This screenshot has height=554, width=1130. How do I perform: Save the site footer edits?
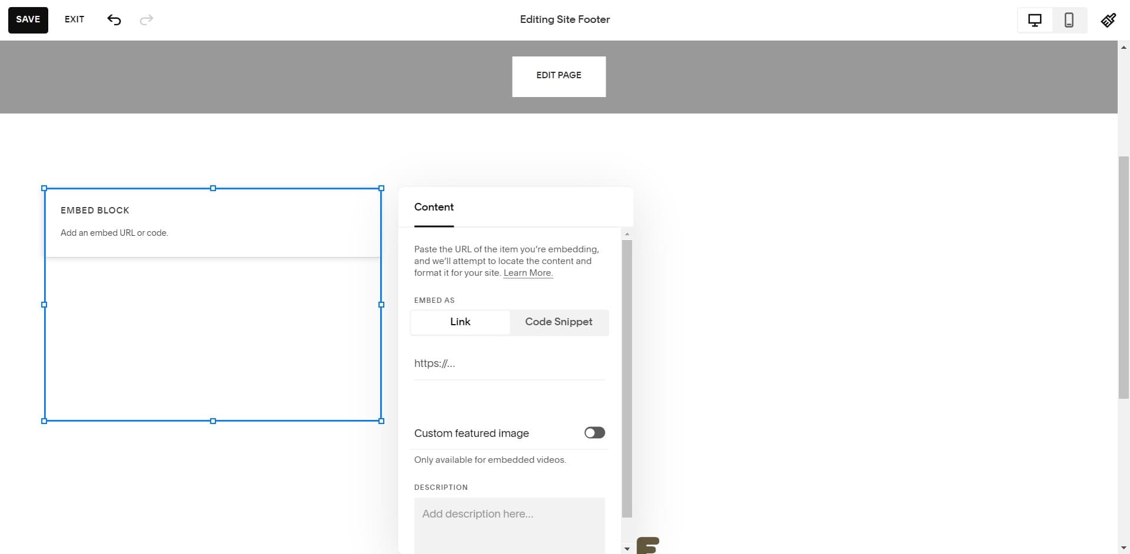coord(28,19)
